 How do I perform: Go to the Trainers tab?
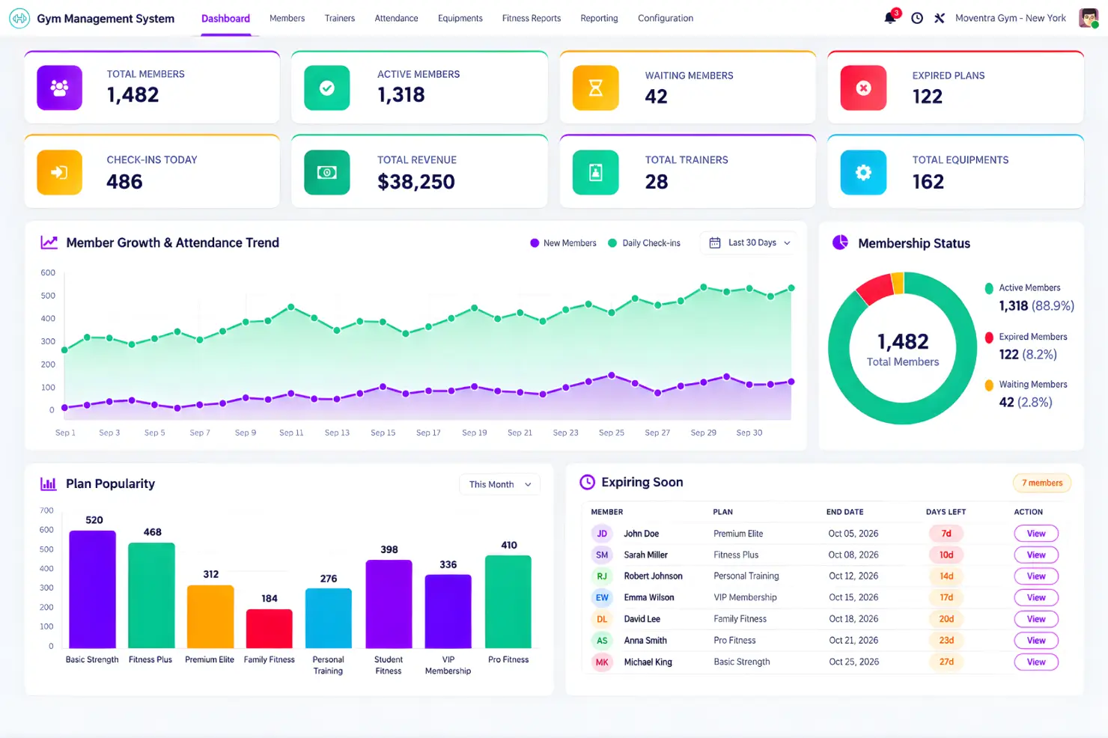pos(340,18)
